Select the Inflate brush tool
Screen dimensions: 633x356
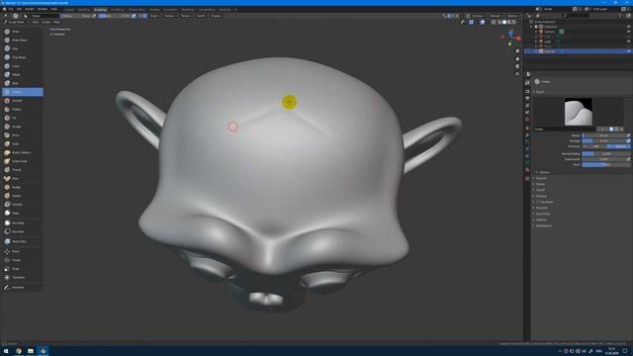pyautogui.click(x=22, y=75)
